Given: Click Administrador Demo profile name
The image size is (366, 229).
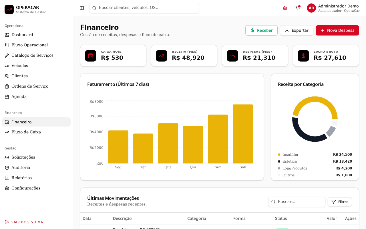Looking at the screenshot, I should [339, 6].
